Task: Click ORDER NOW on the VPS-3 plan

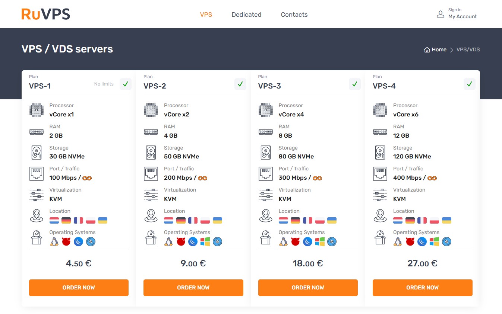Action: click(308, 287)
